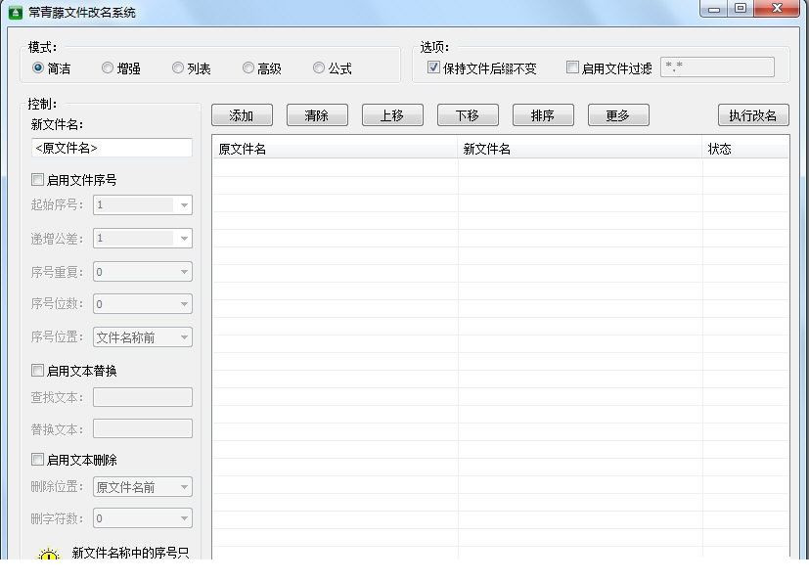
Task: Open the 更多 options button
Action: pos(617,114)
